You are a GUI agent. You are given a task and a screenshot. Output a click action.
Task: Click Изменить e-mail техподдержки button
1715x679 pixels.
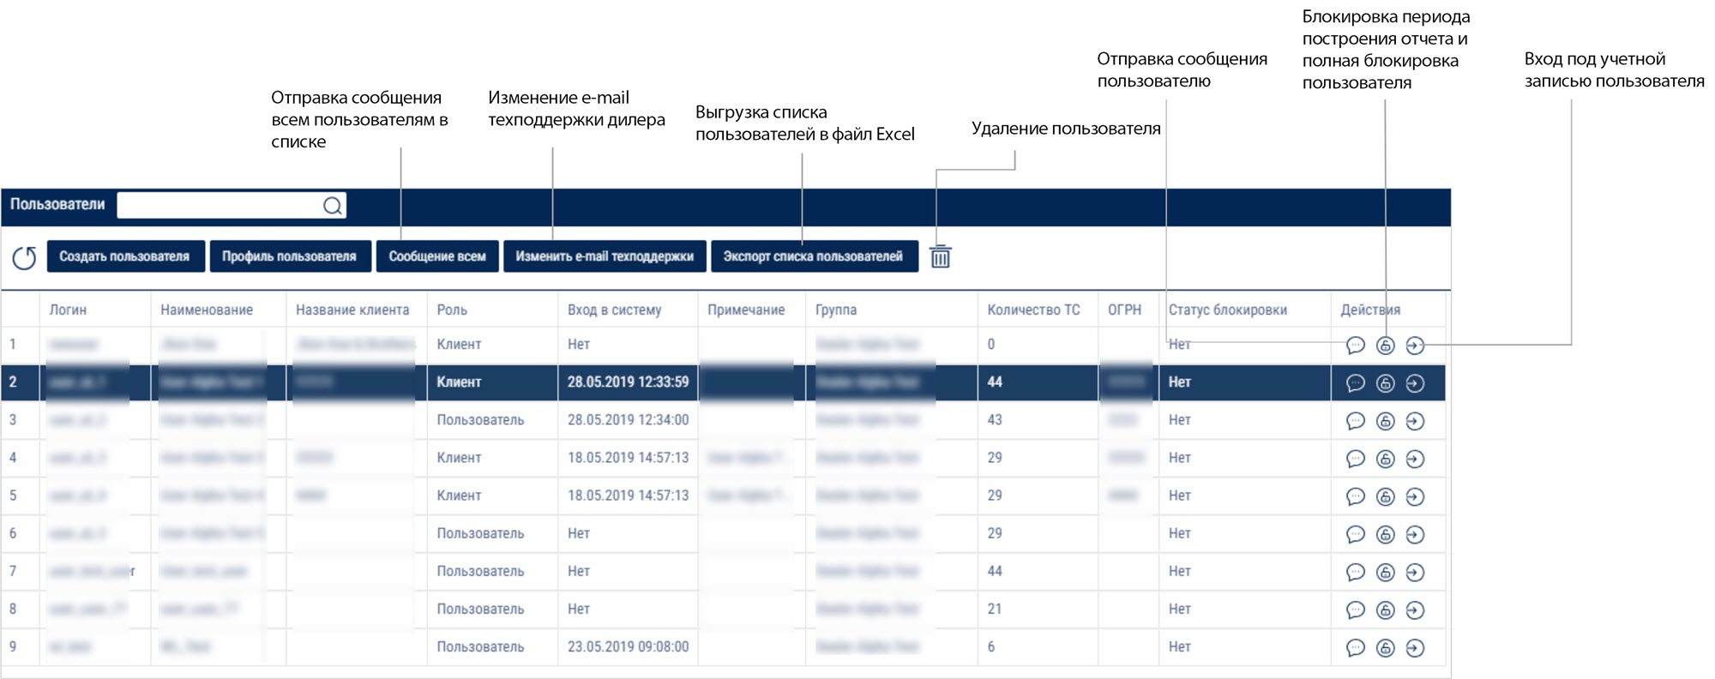tap(605, 256)
